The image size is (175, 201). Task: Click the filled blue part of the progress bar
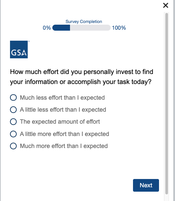[61, 28]
